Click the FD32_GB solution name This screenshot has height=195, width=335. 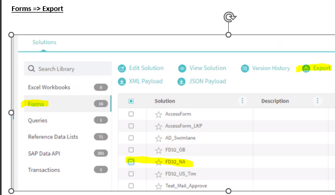point(175,150)
